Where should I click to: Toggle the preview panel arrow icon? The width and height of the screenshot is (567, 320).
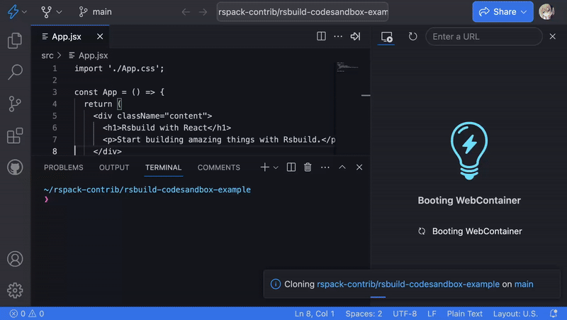(355, 36)
